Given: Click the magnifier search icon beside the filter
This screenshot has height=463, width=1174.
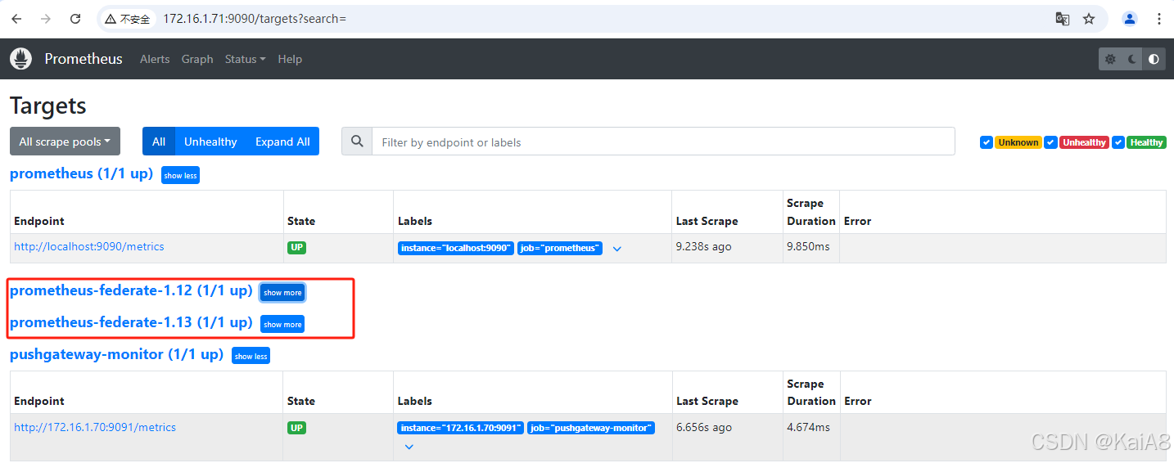Looking at the screenshot, I should point(357,142).
